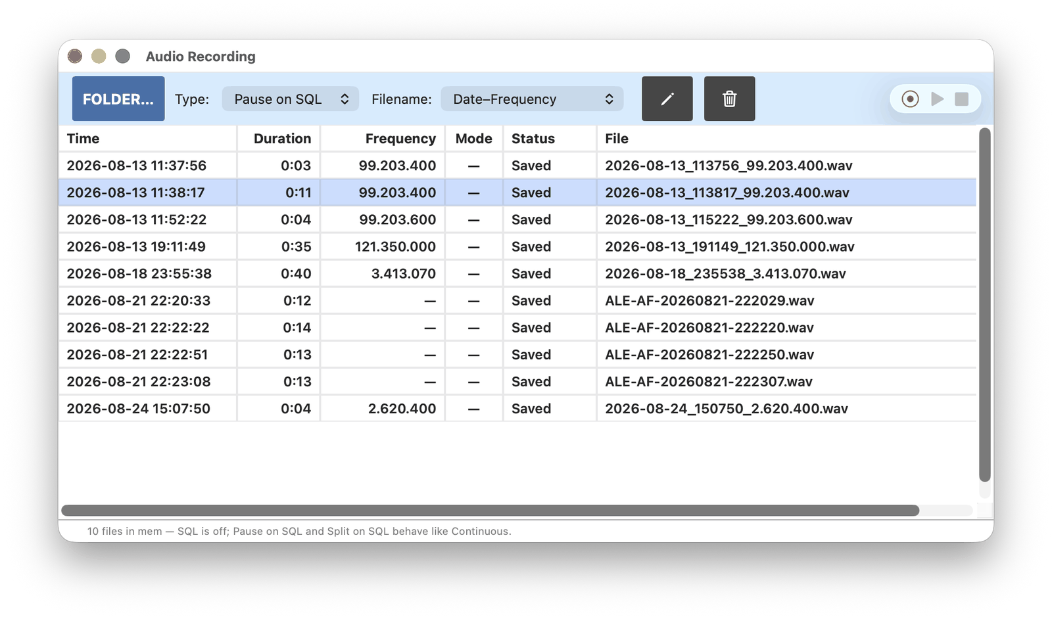The height and width of the screenshot is (619, 1052).
Task: Click the play button in toolbar
Action: pyautogui.click(x=937, y=99)
